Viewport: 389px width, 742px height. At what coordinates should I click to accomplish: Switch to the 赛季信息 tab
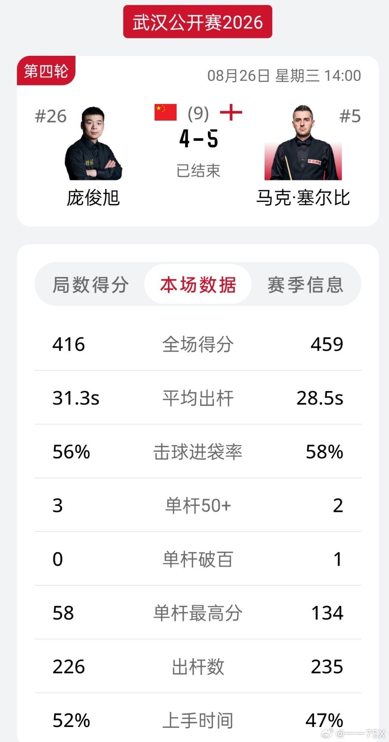305,285
